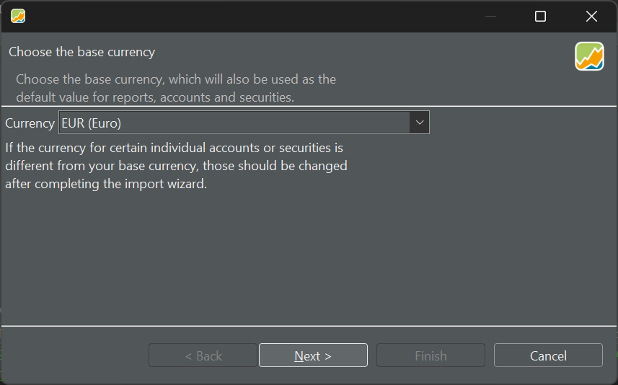618x385 pixels.
Task: Click the empty title bar area
Action: click(x=252, y=16)
